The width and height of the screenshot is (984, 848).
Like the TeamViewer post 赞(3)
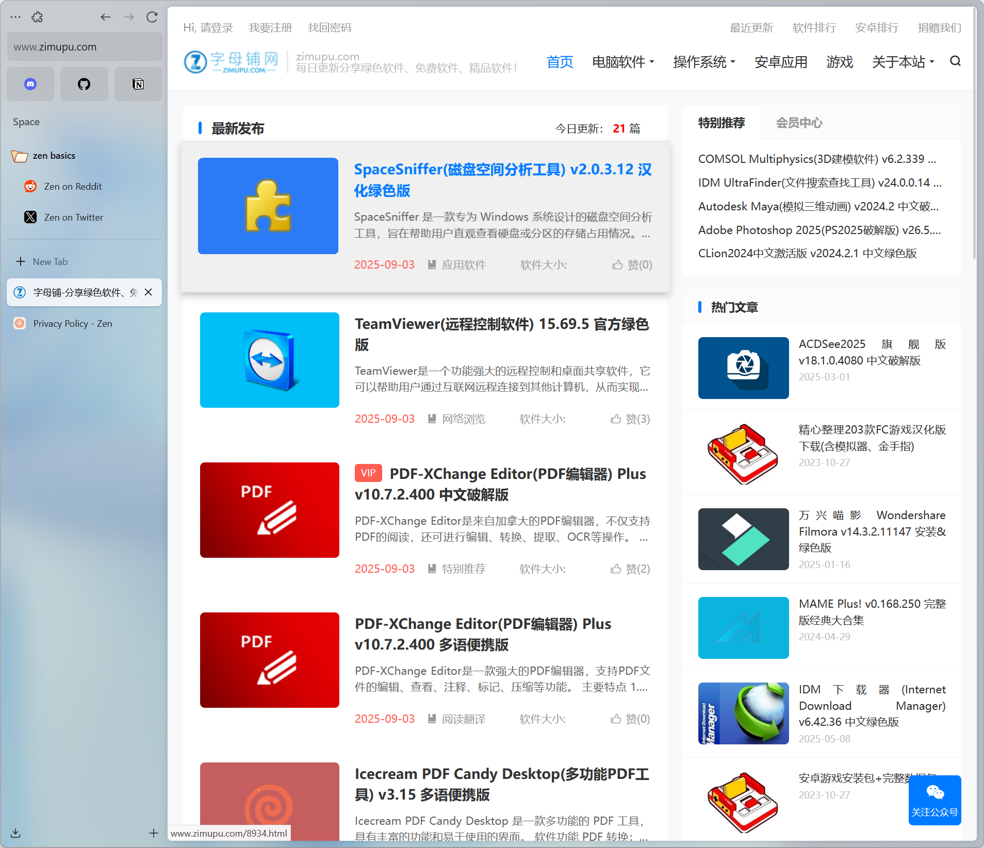coord(630,419)
